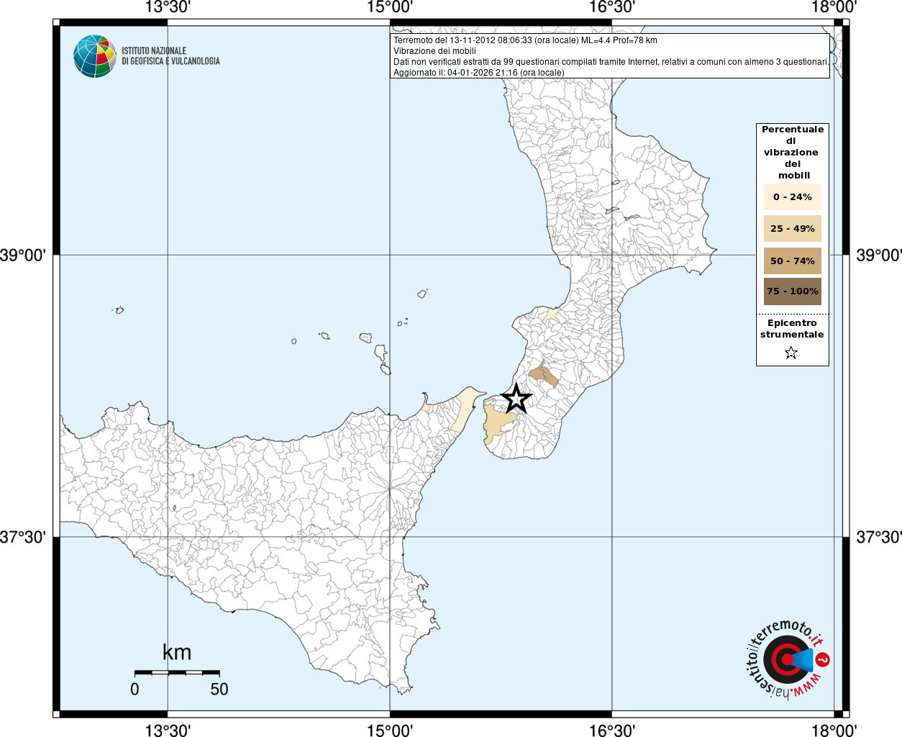The image size is (902, 737).
Task: Click the km scale bar
Action: click(177, 672)
